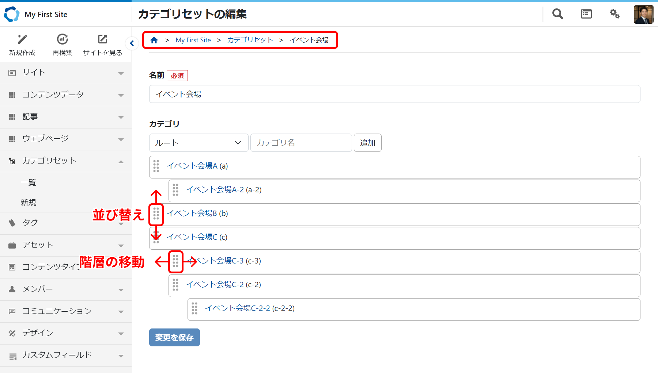Click the カテゴリ名 input field

tap(301, 143)
